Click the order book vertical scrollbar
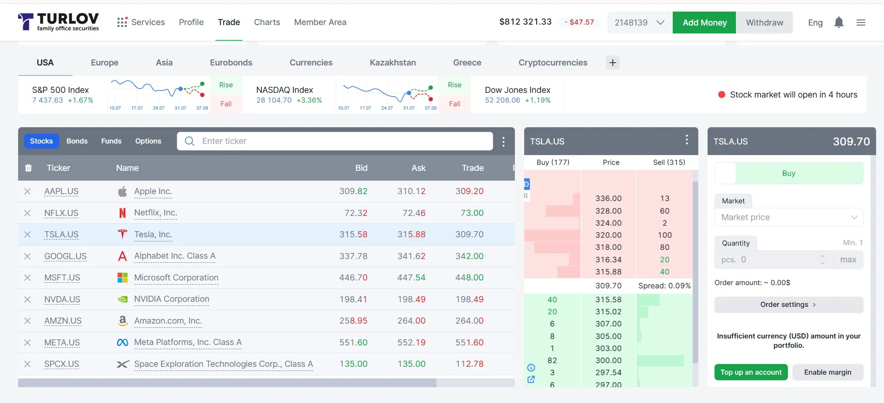Image resolution: width=884 pixels, height=403 pixels. click(x=695, y=272)
